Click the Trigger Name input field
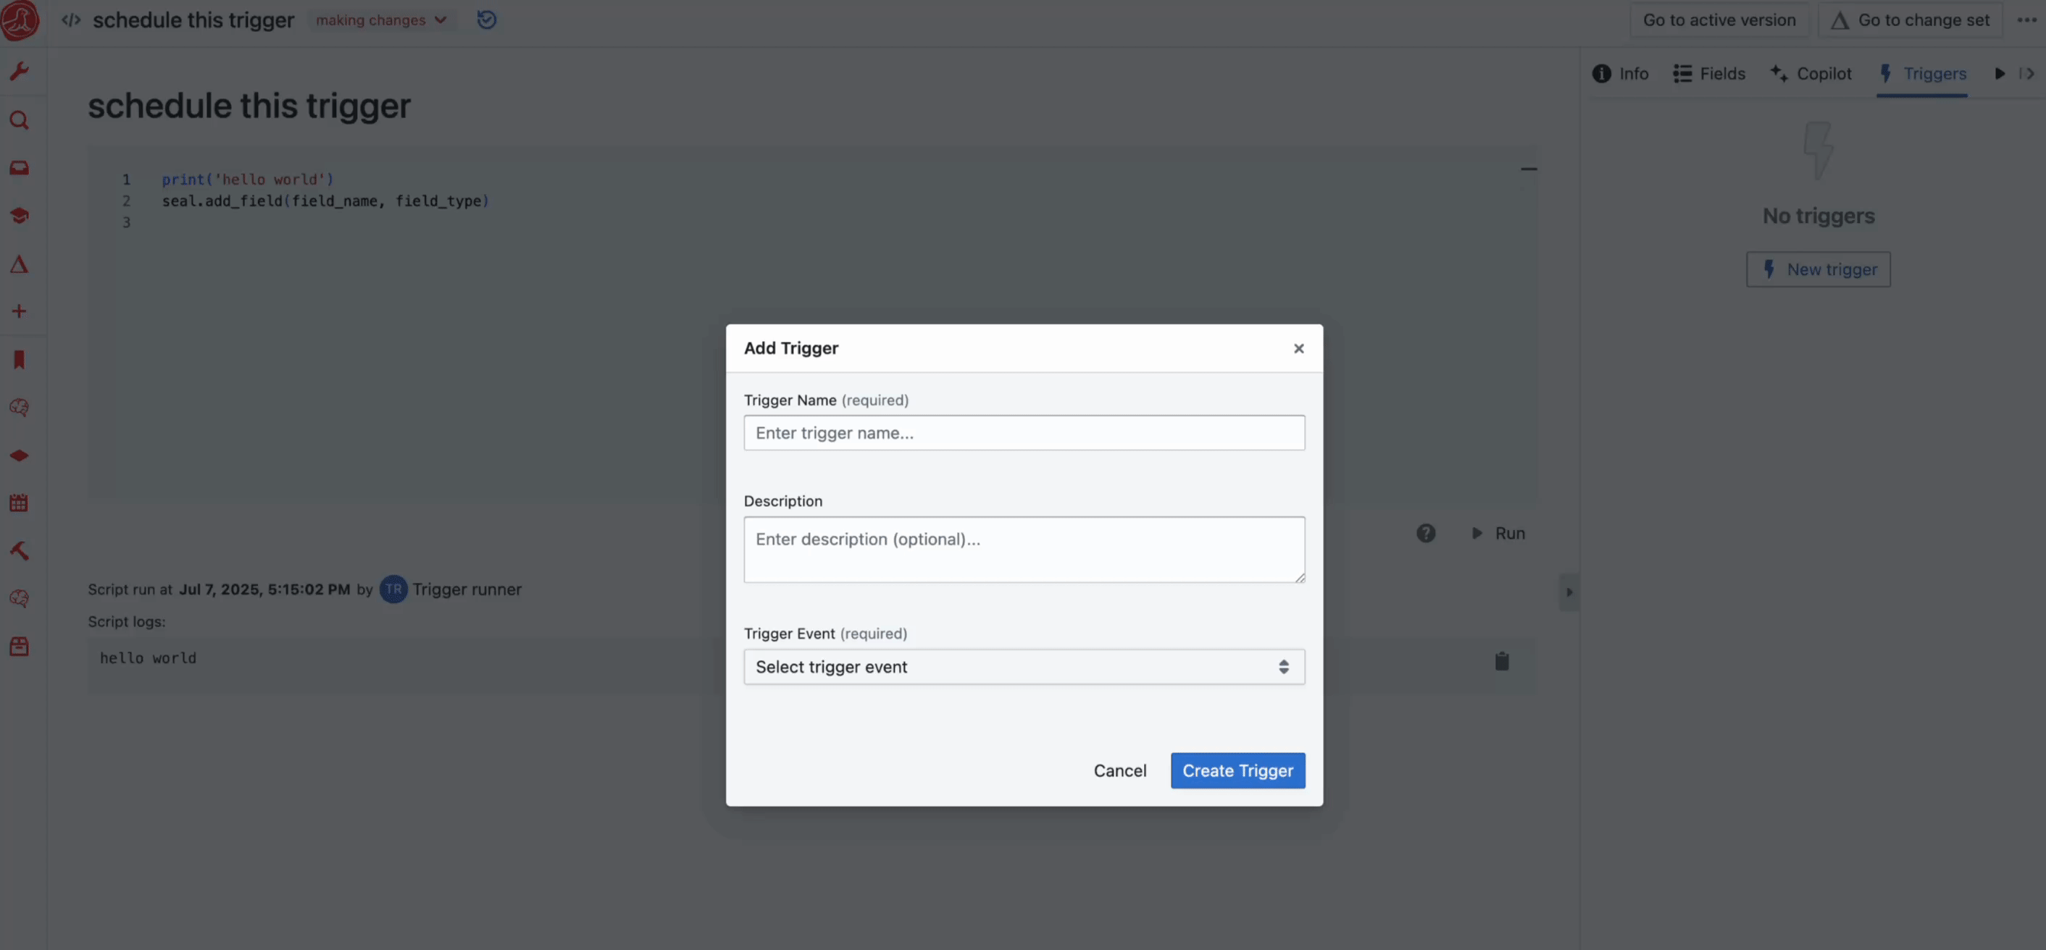Viewport: 2046px width, 950px height. (x=1023, y=432)
